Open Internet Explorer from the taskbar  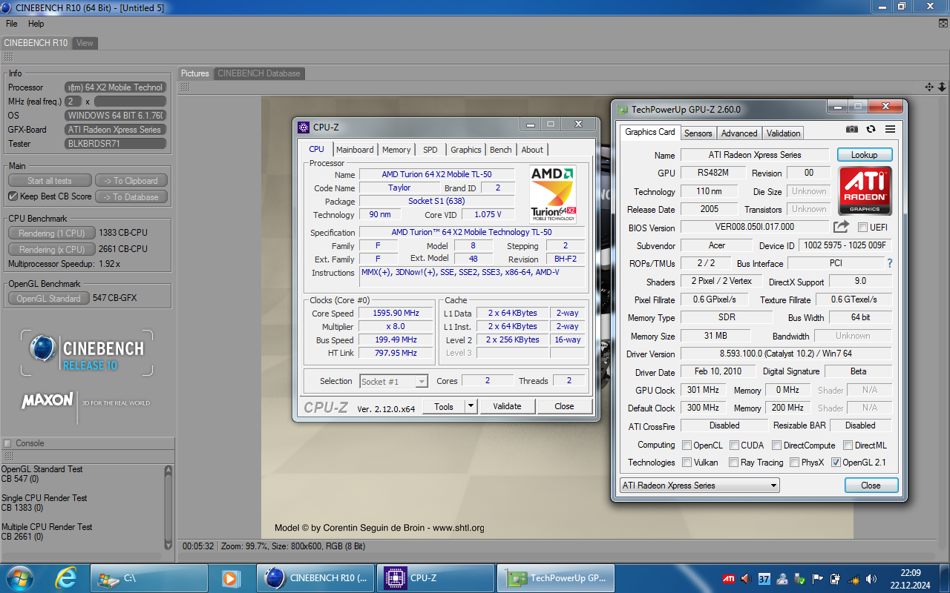66,577
